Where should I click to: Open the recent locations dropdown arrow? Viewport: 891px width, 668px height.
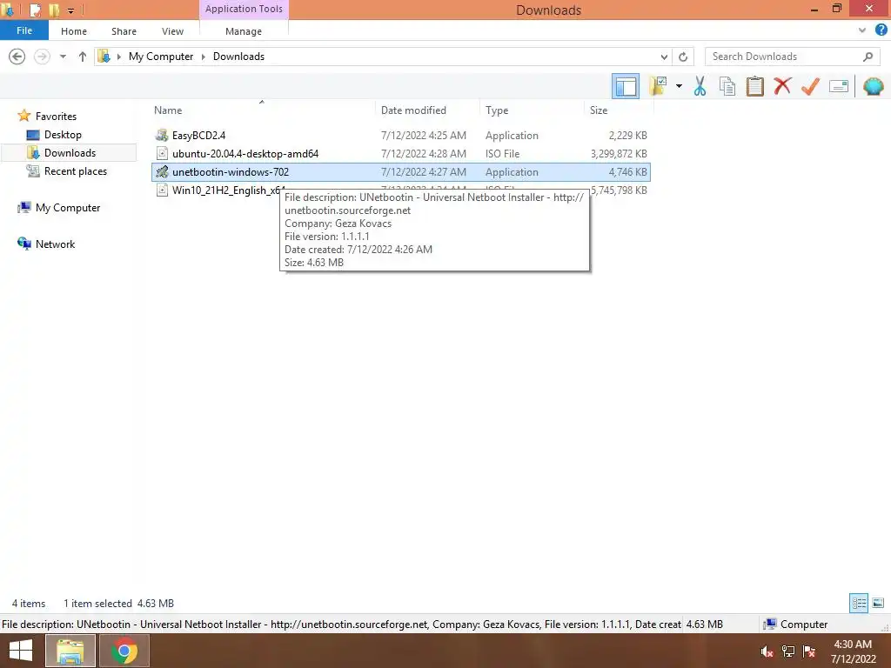(x=63, y=57)
